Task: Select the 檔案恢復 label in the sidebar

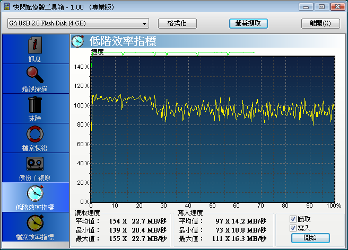Action: (x=35, y=148)
